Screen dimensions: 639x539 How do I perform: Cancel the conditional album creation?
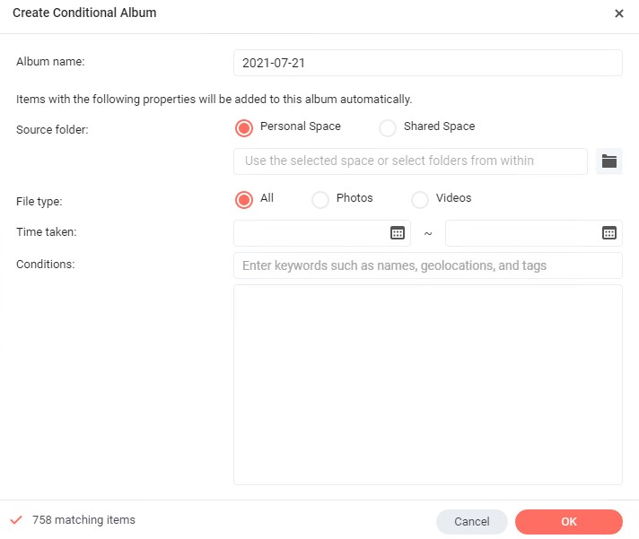pos(472,521)
